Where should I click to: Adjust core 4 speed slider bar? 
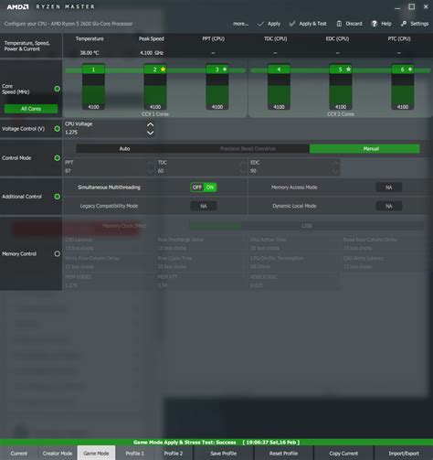click(279, 87)
